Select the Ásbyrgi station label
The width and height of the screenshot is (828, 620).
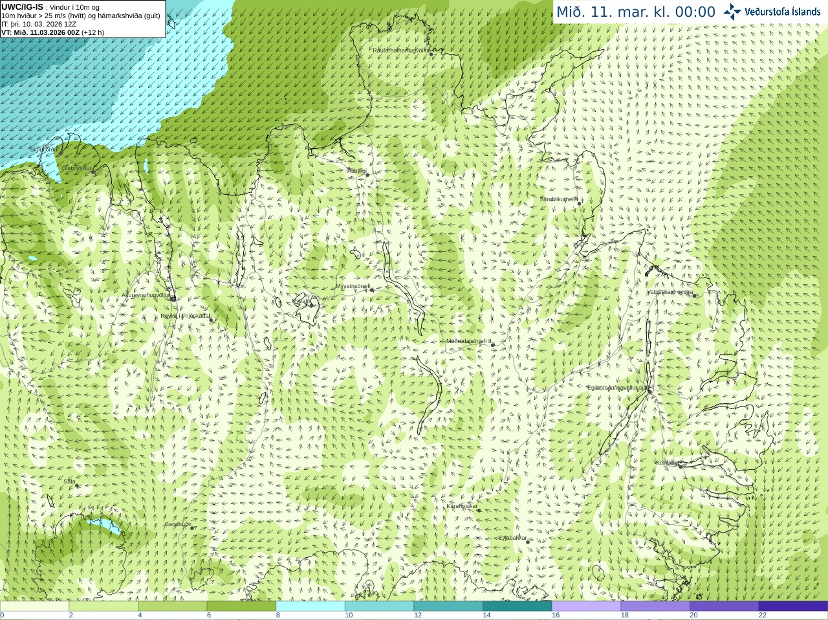356,171
